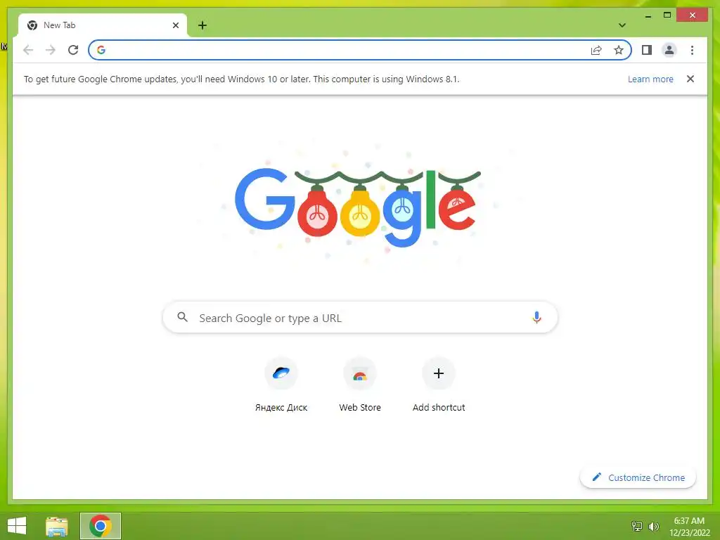Bookmark this tab with the star icon
This screenshot has height=540, width=720.
[619, 50]
